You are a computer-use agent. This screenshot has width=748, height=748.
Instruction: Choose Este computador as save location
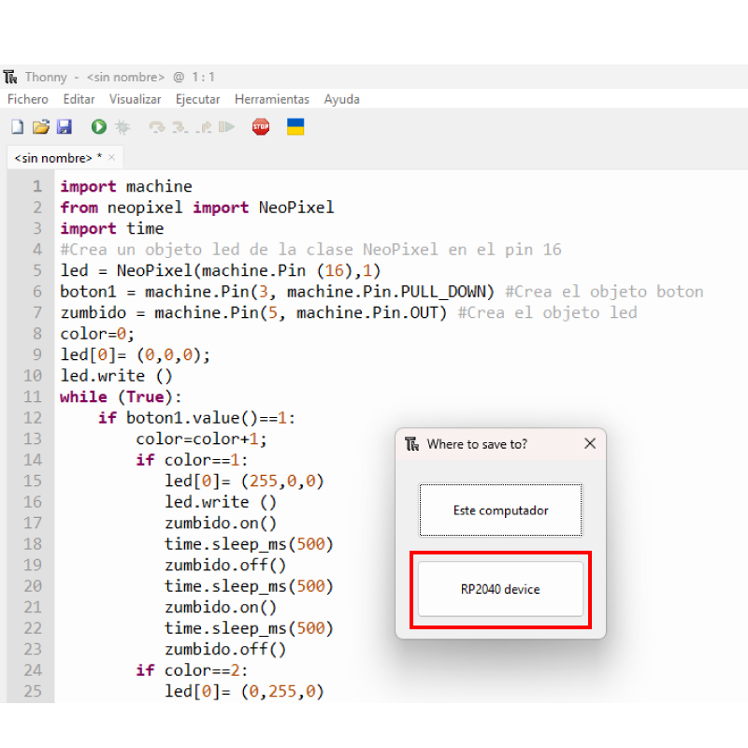(x=500, y=511)
